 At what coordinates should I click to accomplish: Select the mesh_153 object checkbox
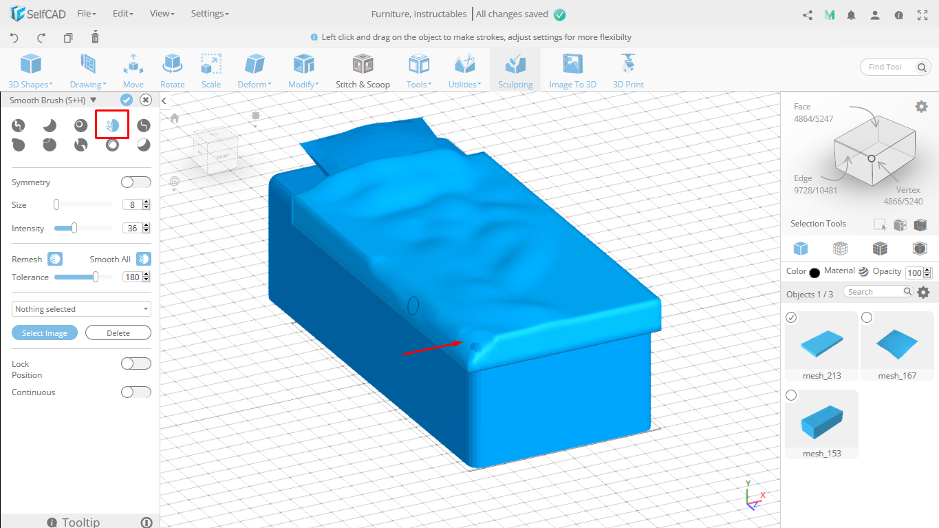click(791, 395)
